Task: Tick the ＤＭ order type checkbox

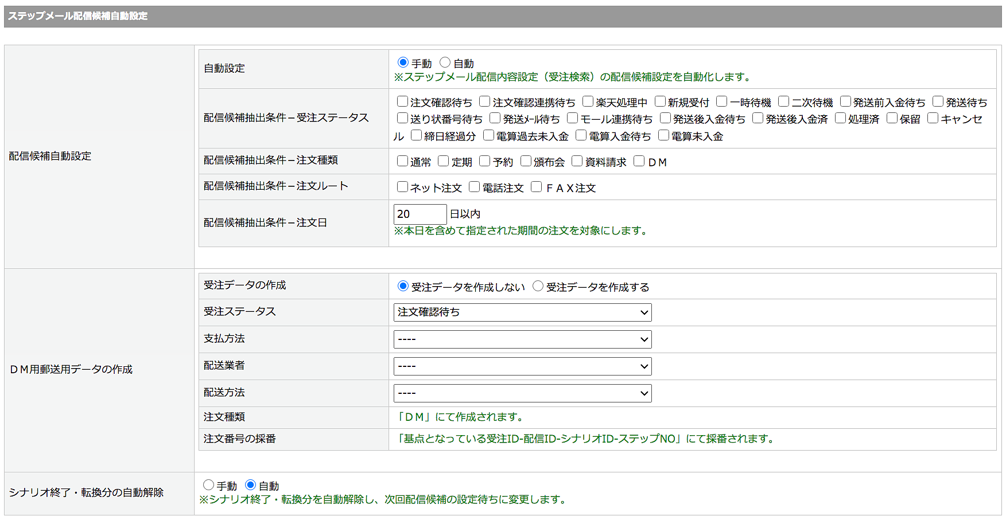Action: point(639,161)
